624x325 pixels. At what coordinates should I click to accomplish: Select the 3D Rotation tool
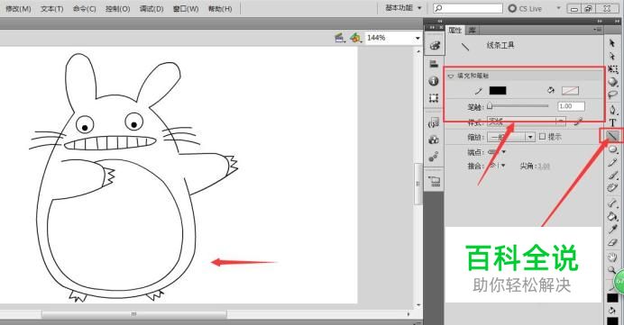pos(612,82)
